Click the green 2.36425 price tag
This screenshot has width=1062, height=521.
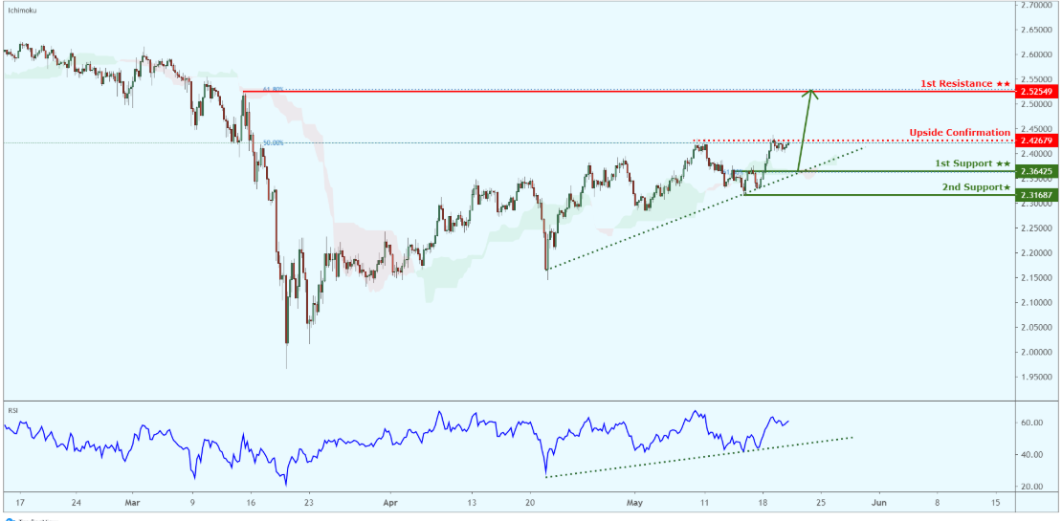[1039, 172]
